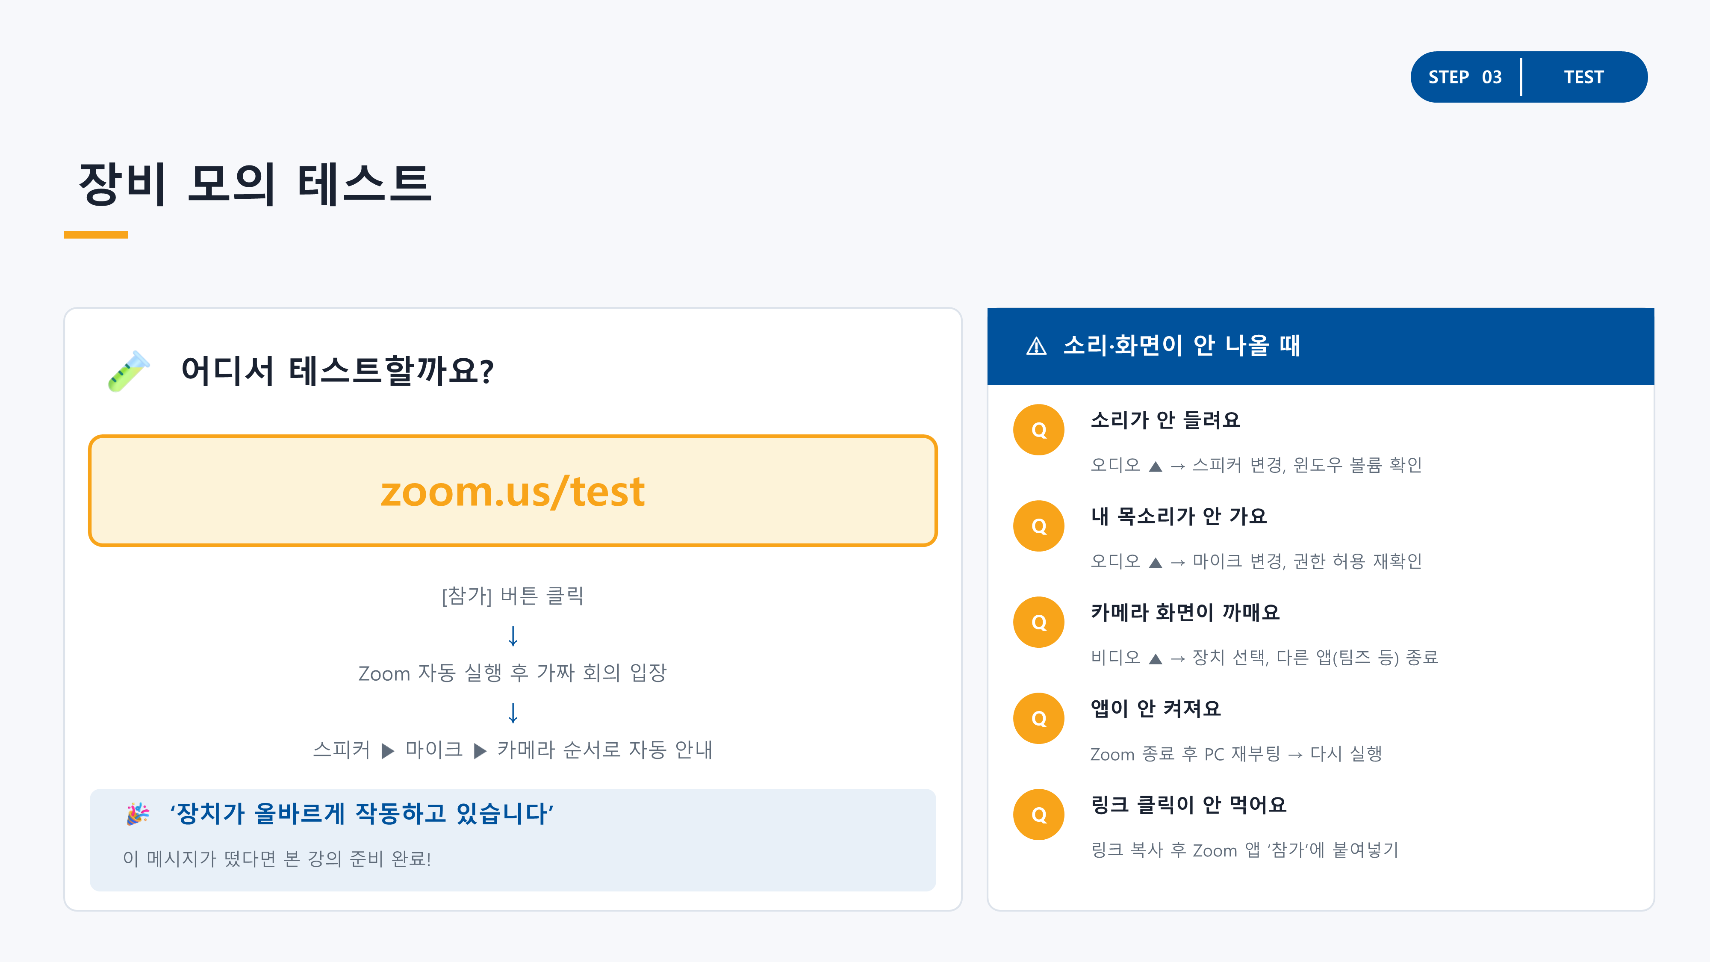Click the answer 링크 복사 후 Zoom 앱 '참가'에 붙여넣기

tap(1244, 850)
